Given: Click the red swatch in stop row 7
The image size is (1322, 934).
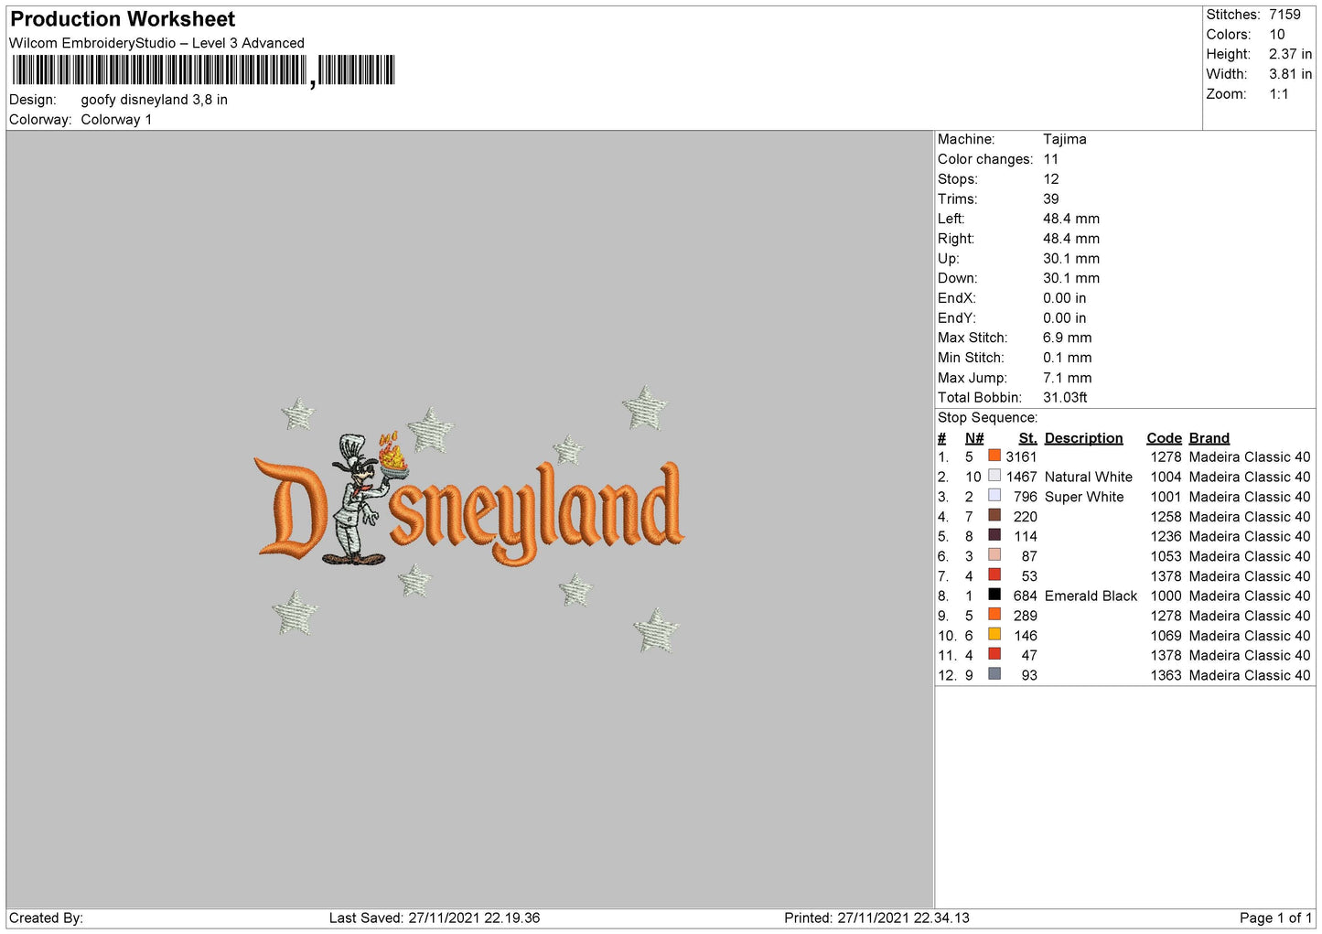Looking at the screenshot, I should 994,574.
